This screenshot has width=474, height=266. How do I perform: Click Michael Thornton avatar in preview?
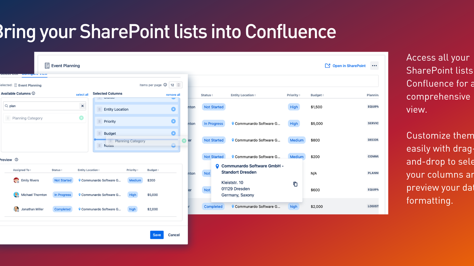click(16, 195)
